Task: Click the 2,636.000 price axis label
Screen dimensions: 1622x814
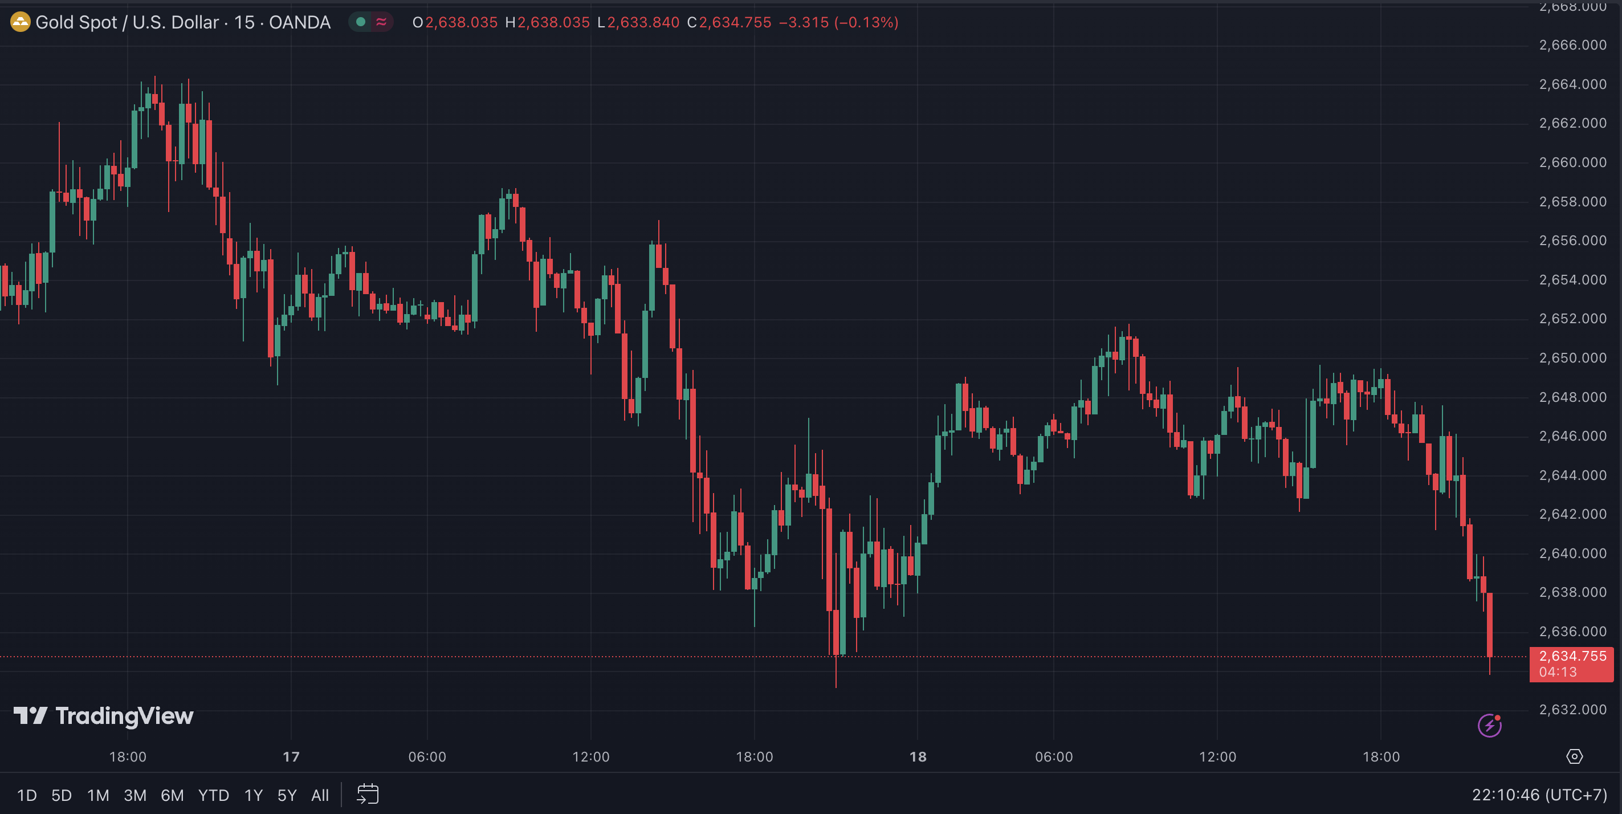Action: tap(1572, 631)
